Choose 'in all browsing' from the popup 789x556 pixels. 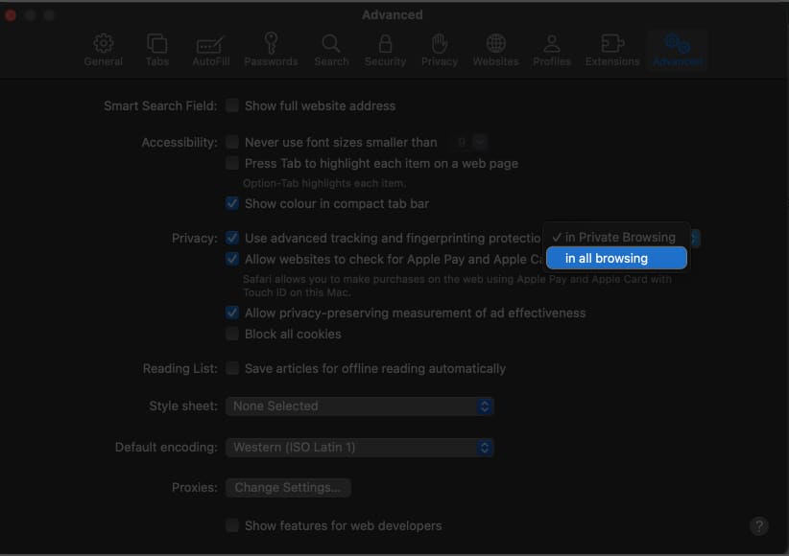point(616,258)
